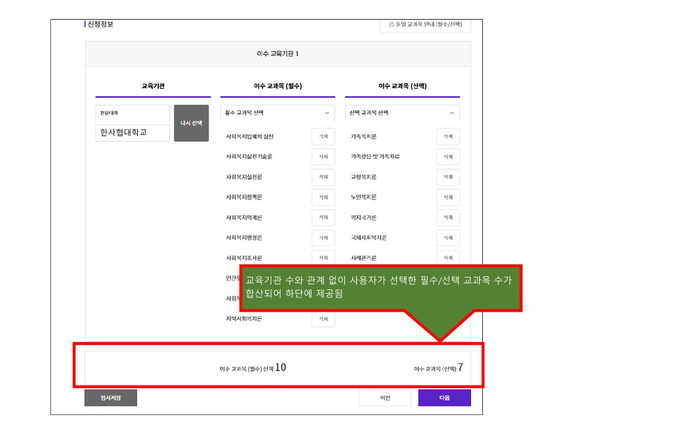Delete the 사회복지실천기술론 course
The height and width of the screenshot is (434, 697).
tap(323, 157)
